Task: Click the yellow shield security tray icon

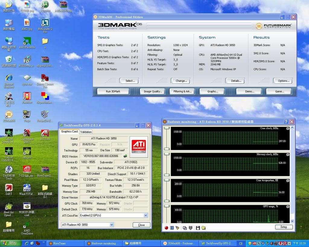Action: (250, 243)
